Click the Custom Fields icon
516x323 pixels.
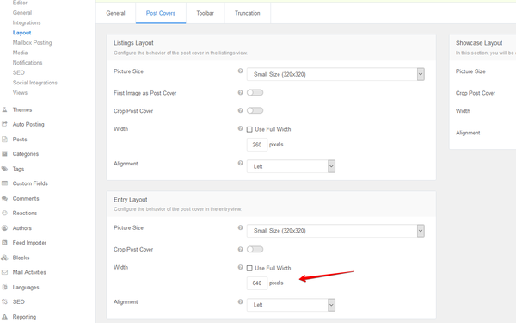tap(4, 183)
